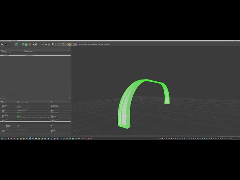Toggle the red shield display icon
The width and height of the screenshot is (240, 180).
click(72, 44)
